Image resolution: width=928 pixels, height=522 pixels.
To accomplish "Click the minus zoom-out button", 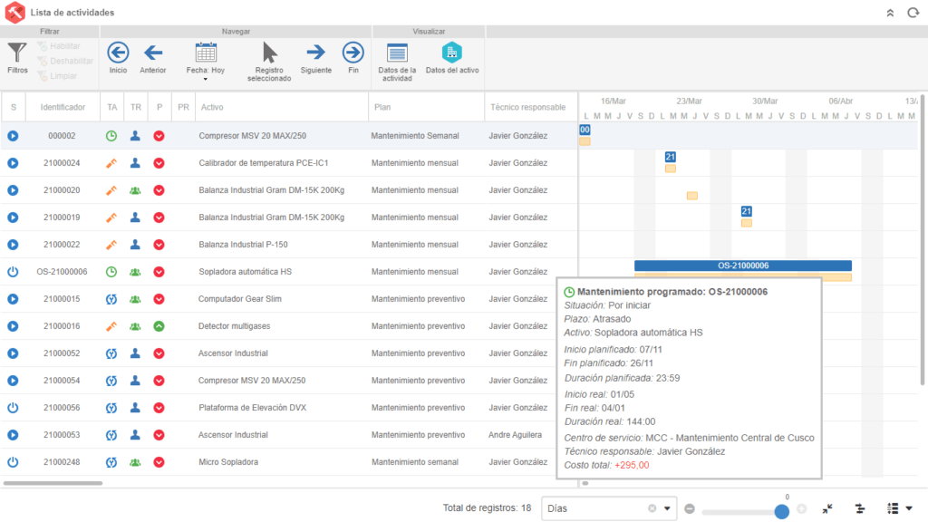I will coord(690,508).
